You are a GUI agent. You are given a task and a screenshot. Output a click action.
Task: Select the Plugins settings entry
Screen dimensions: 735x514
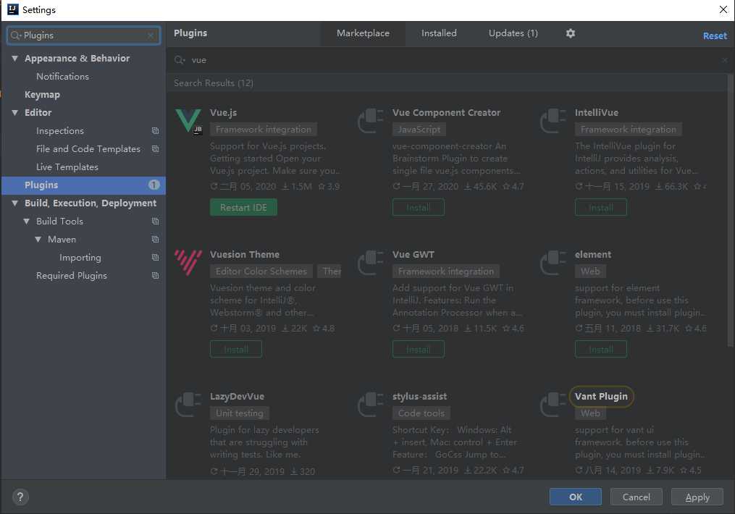click(x=83, y=185)
